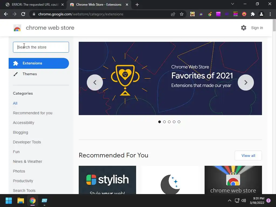
Task: Open the Chrome profile avatar menu
Action: pyautogui.click(x=261, y=14)
